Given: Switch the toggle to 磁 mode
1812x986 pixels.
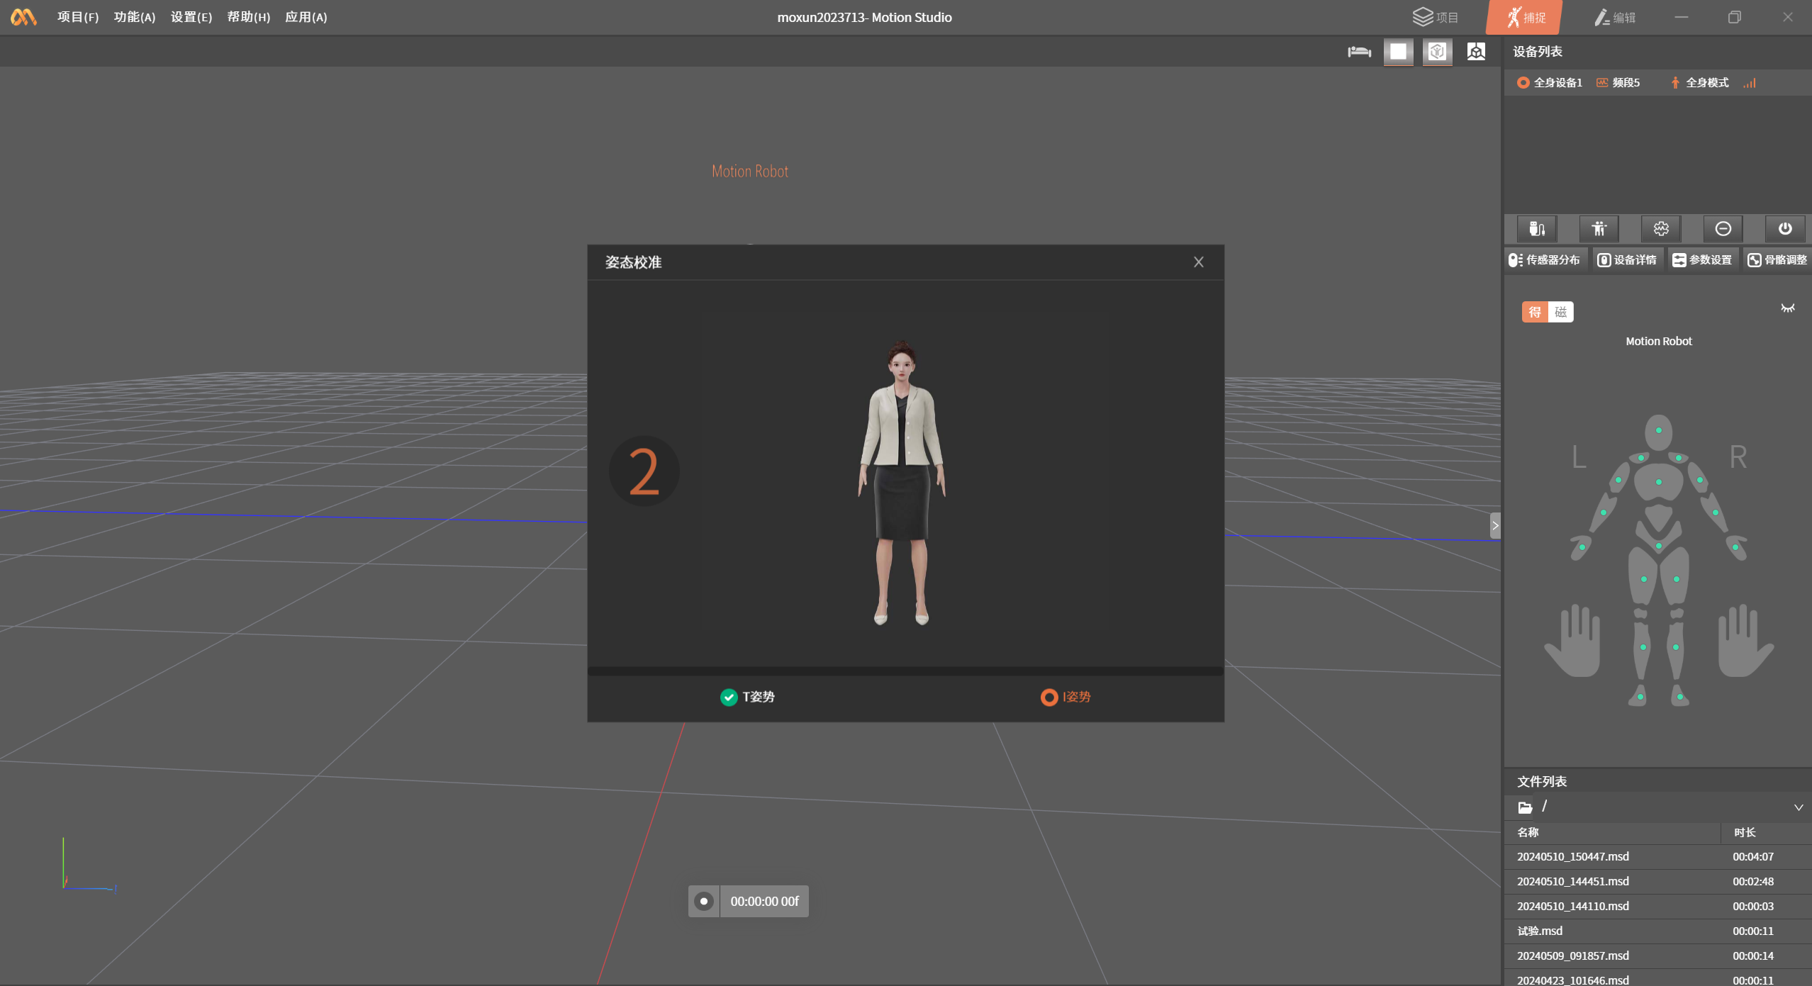Looking at the screenshot, I should coord(1560,312).
